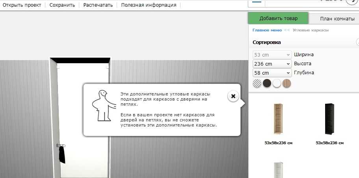Collapse the Сортировка panel with the round button

click(357, 42)
